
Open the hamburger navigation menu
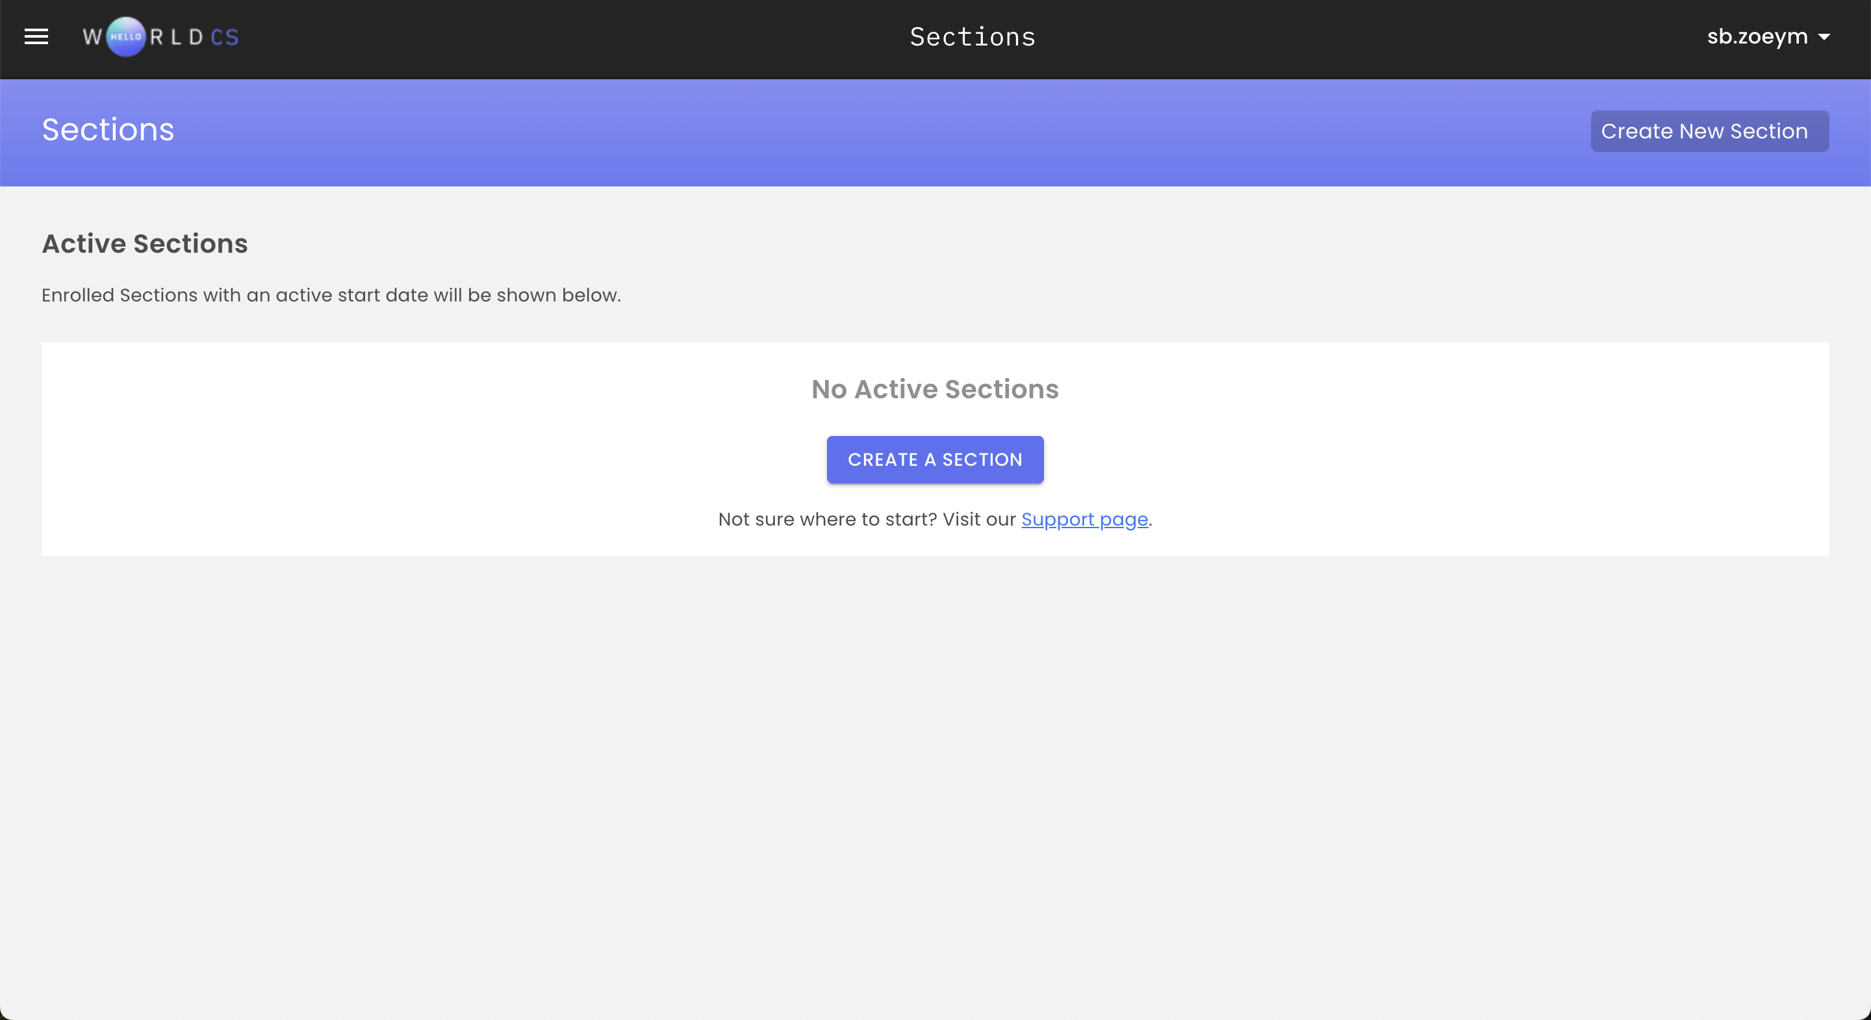click(36, 36)
